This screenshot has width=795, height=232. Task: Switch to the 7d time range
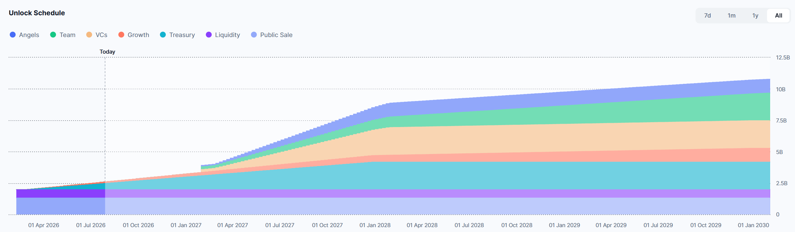[x=708, y=16]
